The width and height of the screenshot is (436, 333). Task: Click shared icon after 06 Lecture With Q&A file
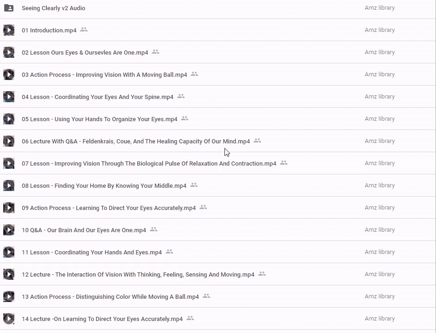(257, 141)
